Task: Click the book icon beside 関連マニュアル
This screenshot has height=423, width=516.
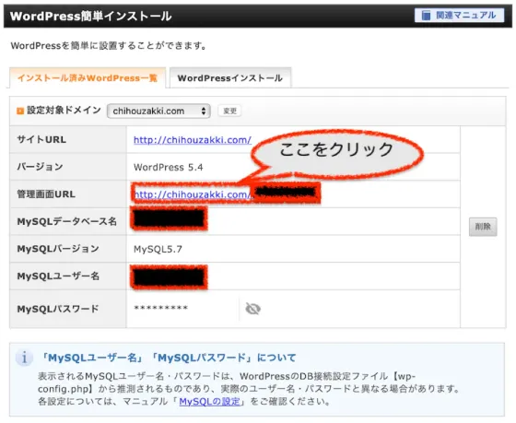Action: (x=426, y=15)
